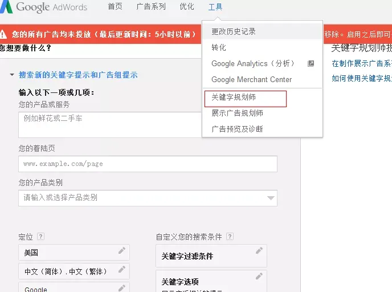Open the 首页 tab

(115, 6)
